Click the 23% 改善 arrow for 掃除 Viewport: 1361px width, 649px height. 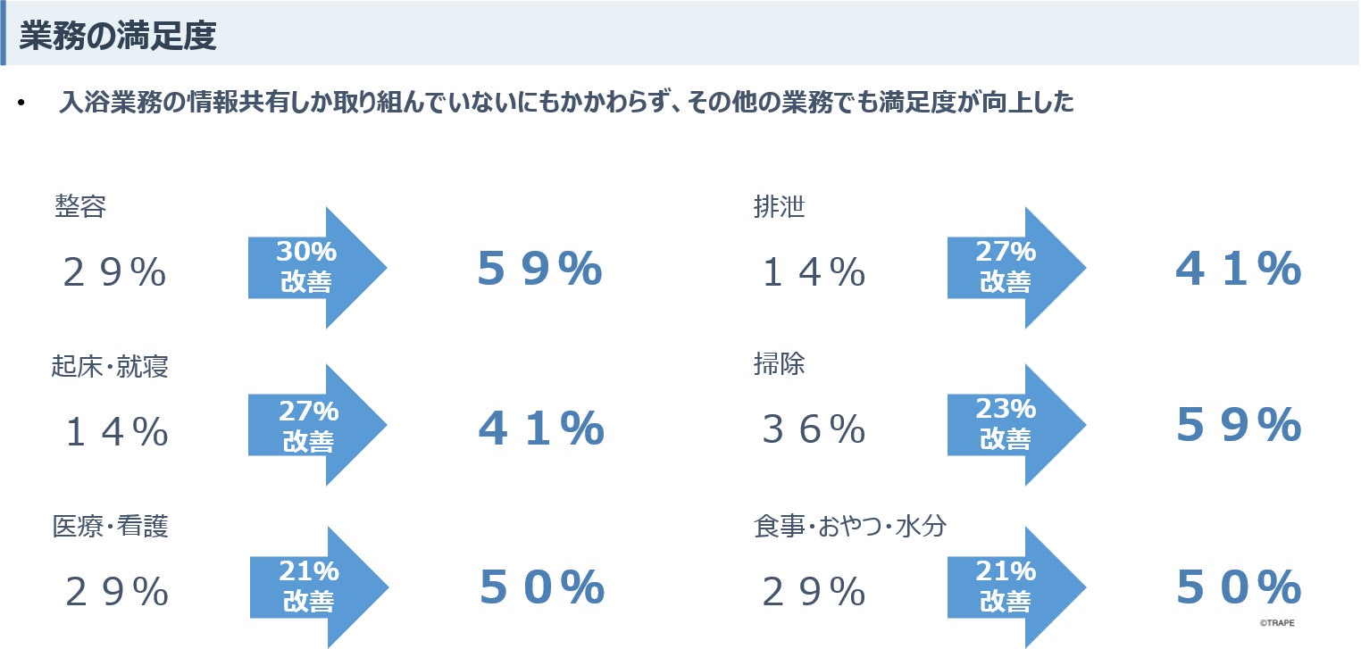(1015, 425)
